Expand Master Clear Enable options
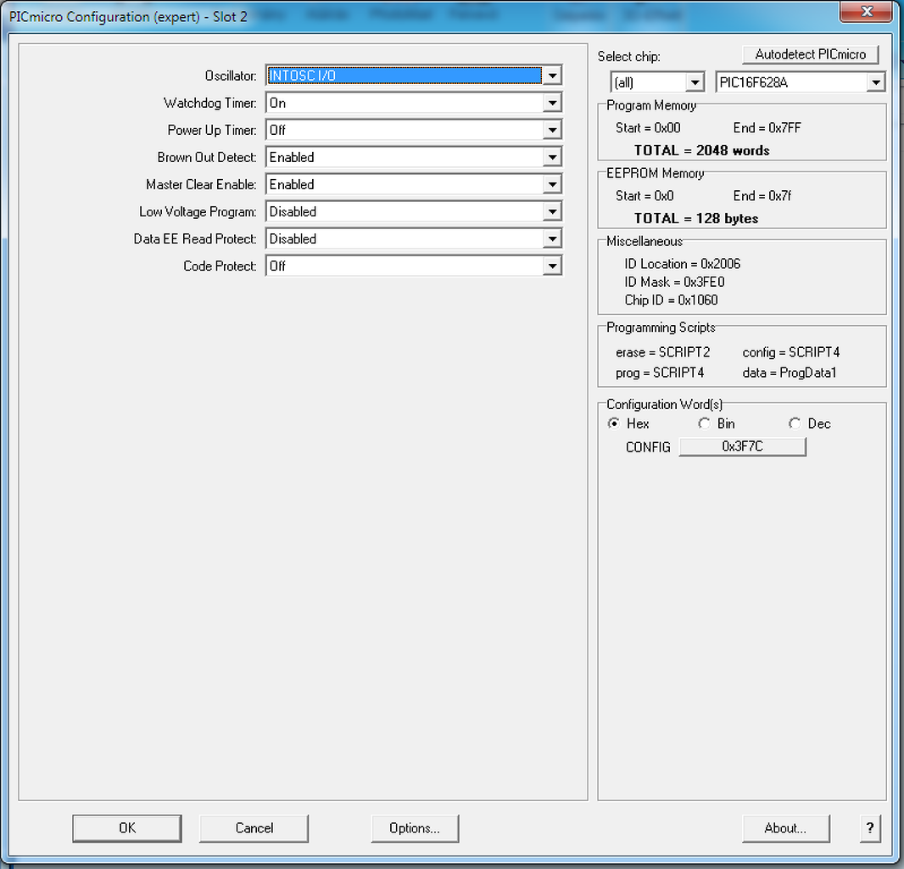Viewport: 904px width, 869px height. point(413,184)
